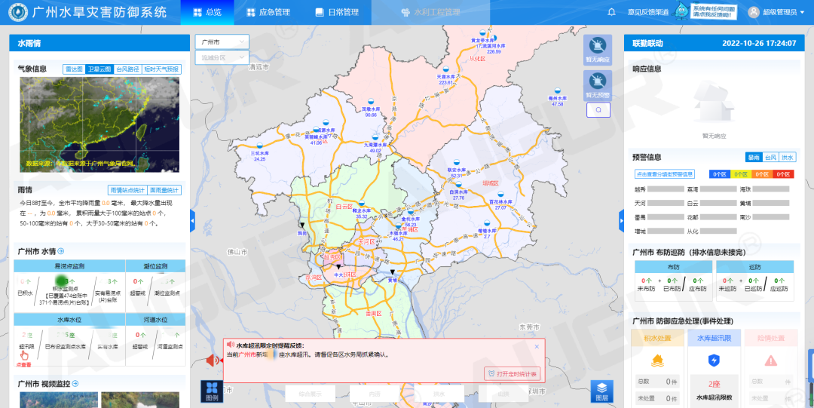The height and width of the screenshot is (408, 814).
Task: Toggle weather view to 台风路径
Action: 127,69
